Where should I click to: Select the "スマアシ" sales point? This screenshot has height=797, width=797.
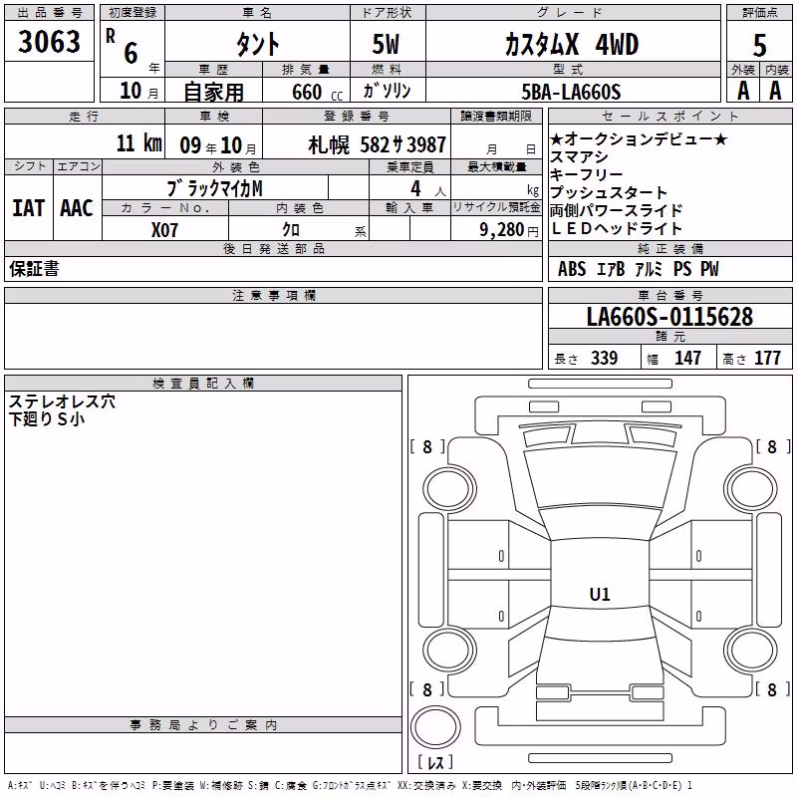579,156
